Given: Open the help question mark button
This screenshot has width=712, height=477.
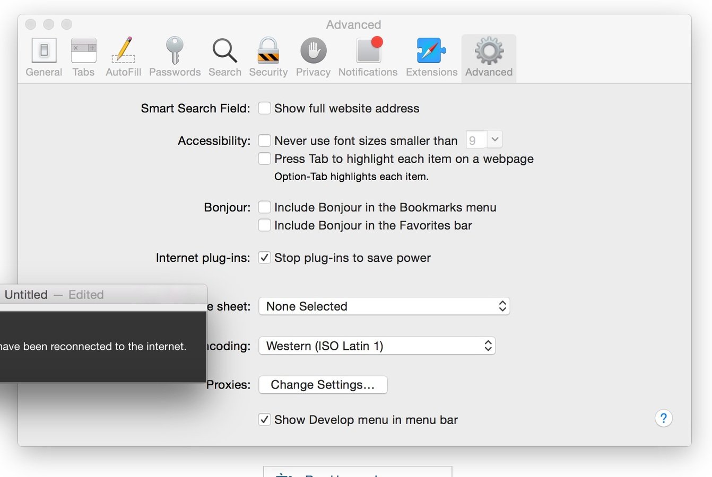Looking at the screenshot, I should [x=663, y=418].
